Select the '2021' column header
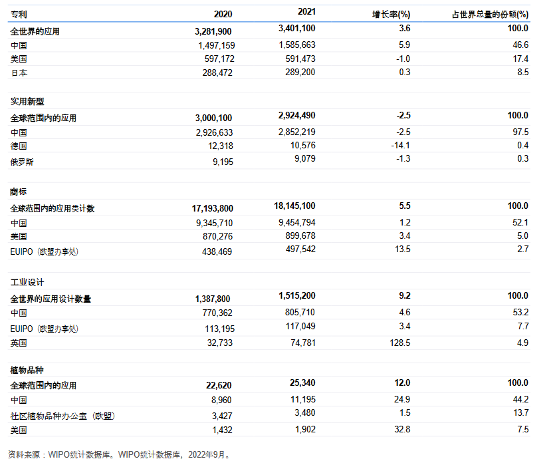The width and height of the screenshot is (551, 459). (x=307, y=12)
